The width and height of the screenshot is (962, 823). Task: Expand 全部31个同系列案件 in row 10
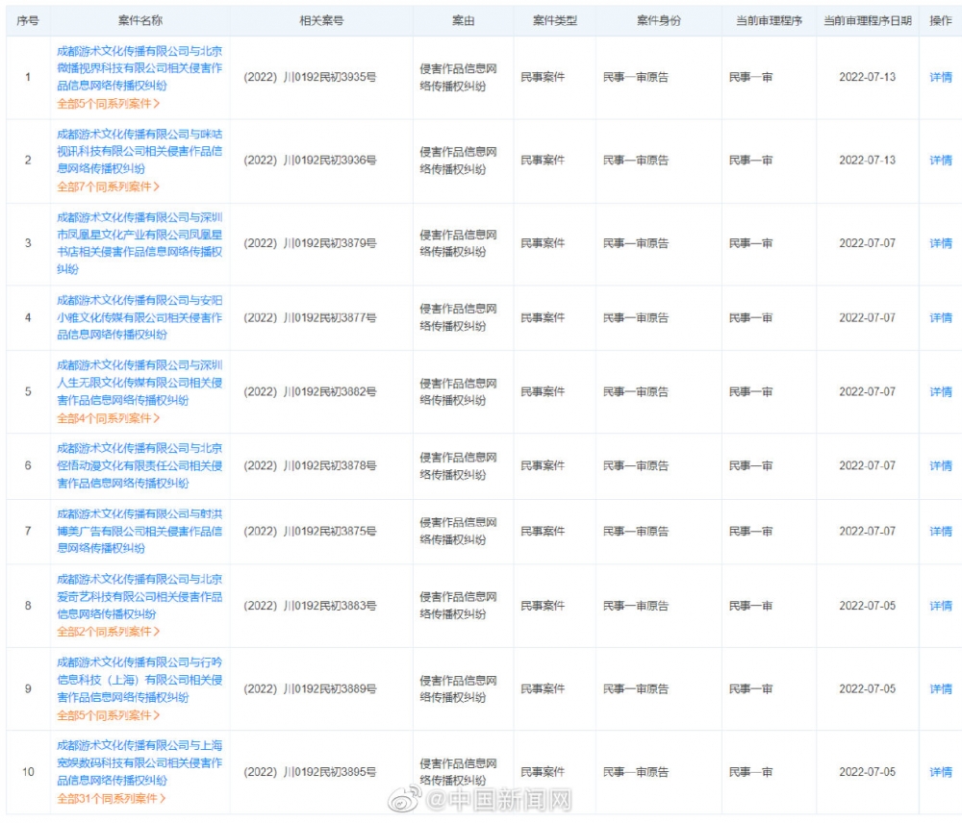tap(111, 798)
